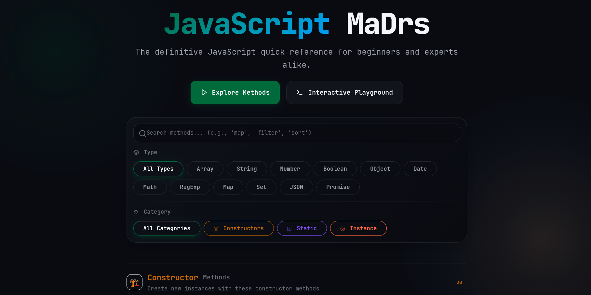Filter by RegExp type

point(190,187)
